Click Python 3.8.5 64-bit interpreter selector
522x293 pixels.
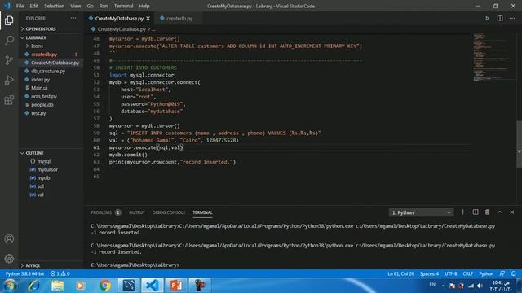pos(24,273)
